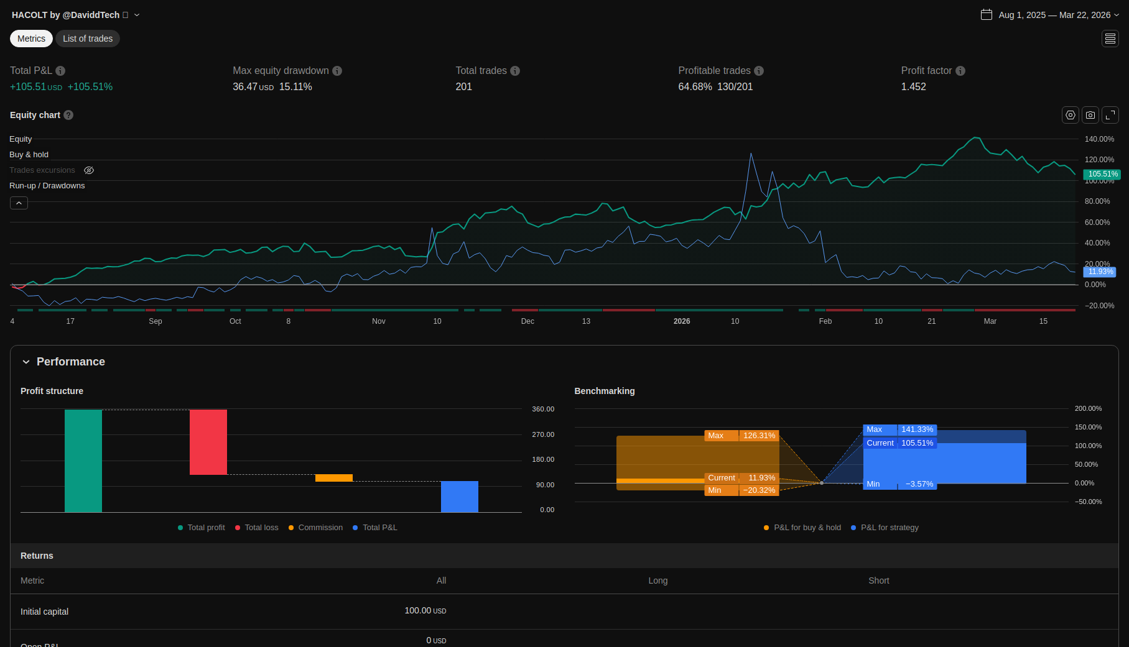The width and height of the screenshot is (1129, 647).
Task: Open the HACOLT strategy dropdown
Action: coord(137,15)
